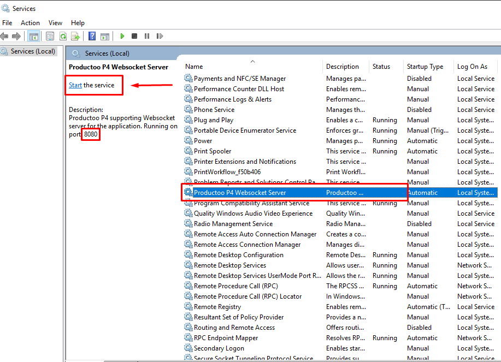Sort by the Status column header
Image resolution: width=501 pixels, height=362 pixels.
[381, 67]
